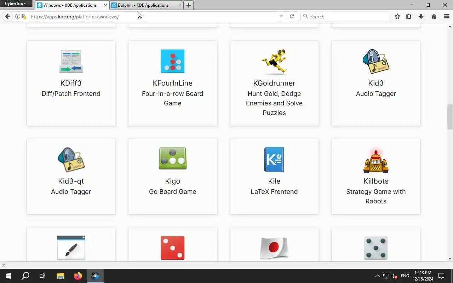The width and height of the screenshot is (453, 283).
Task: Click scrollbar down arrow
Action: pos(450,259)
